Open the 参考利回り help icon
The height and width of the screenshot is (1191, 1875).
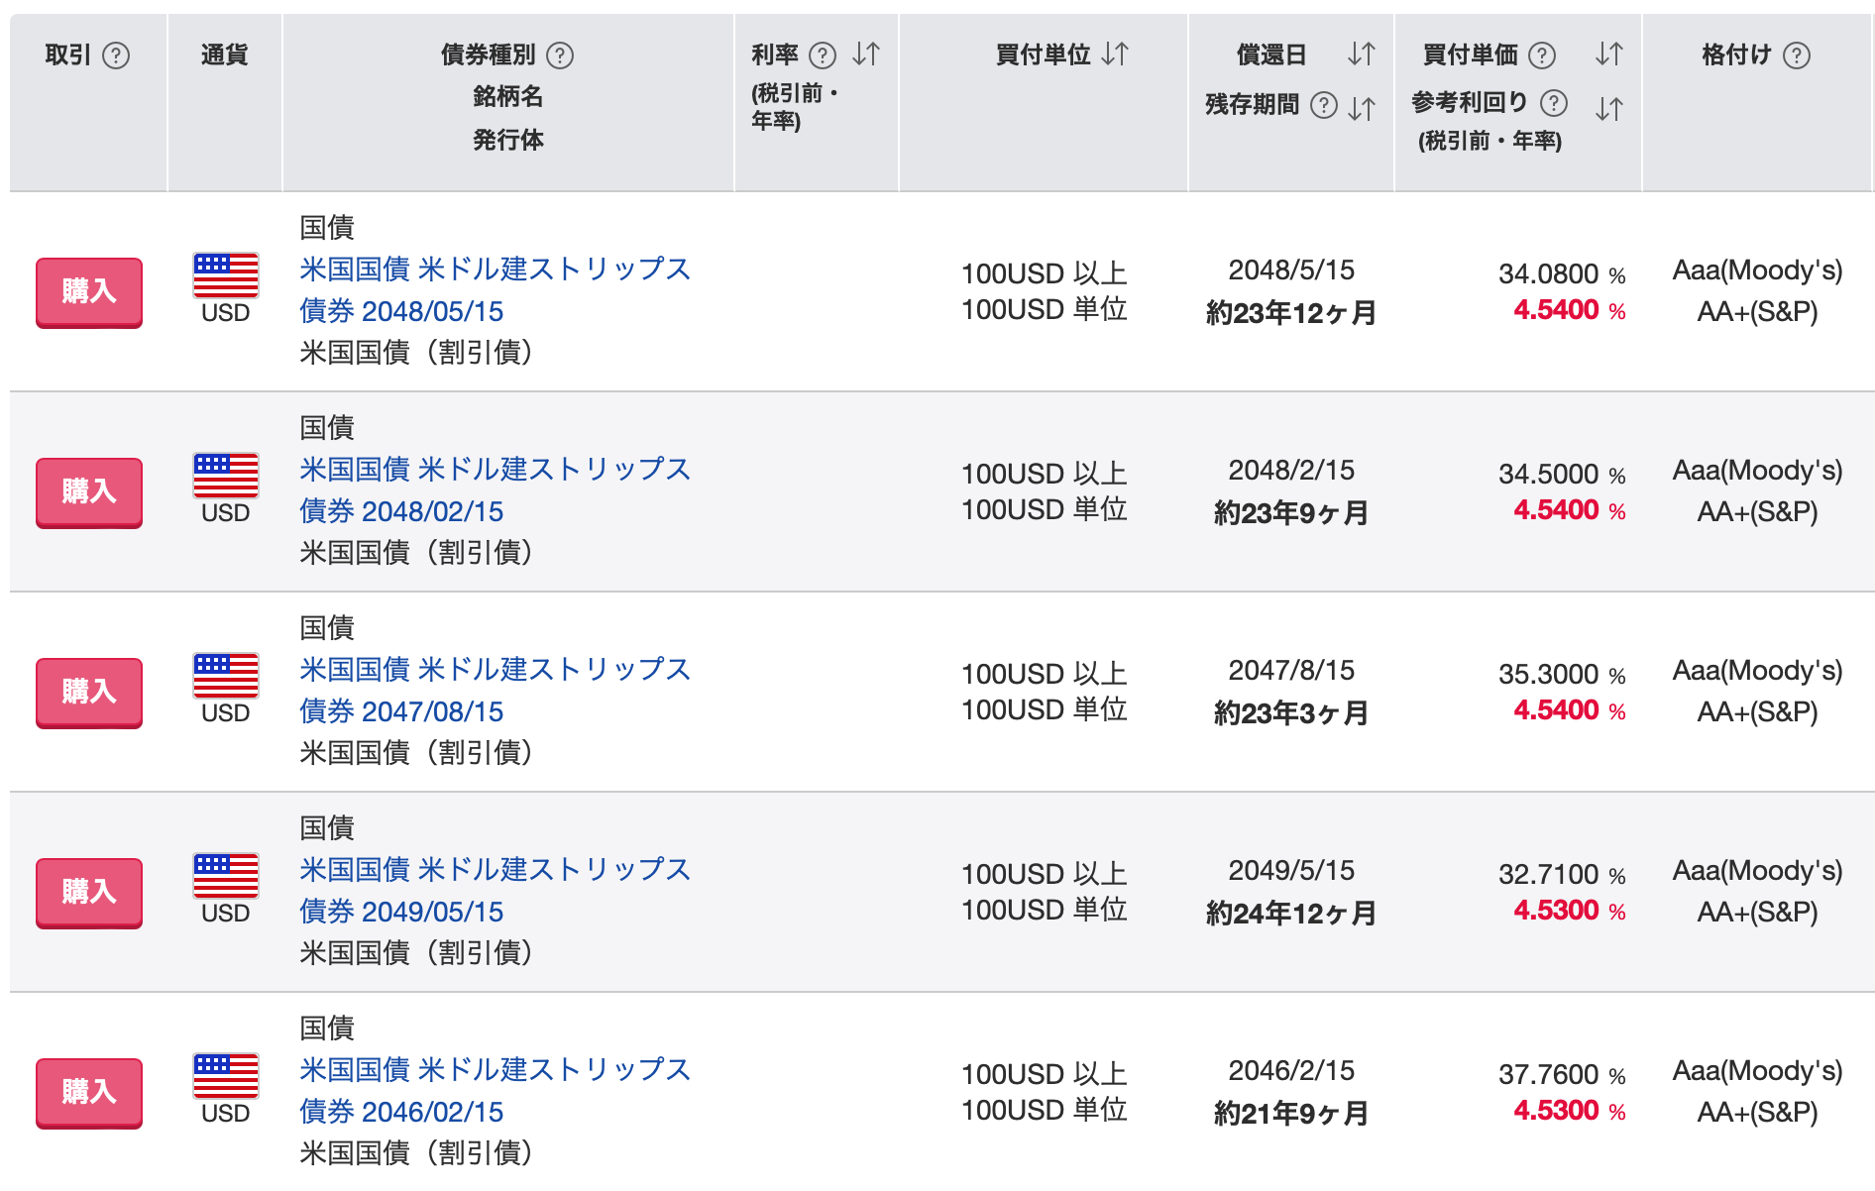pyautogui.click(x=1552, y=103)
